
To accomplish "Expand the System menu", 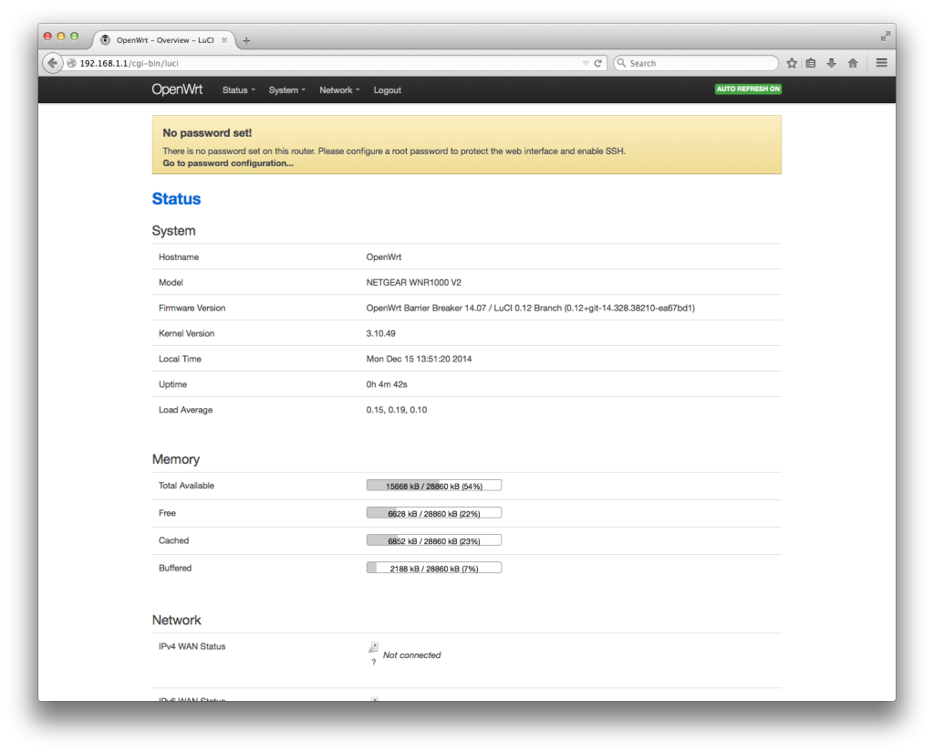I will pyautogui.click(x=286, y=89).
